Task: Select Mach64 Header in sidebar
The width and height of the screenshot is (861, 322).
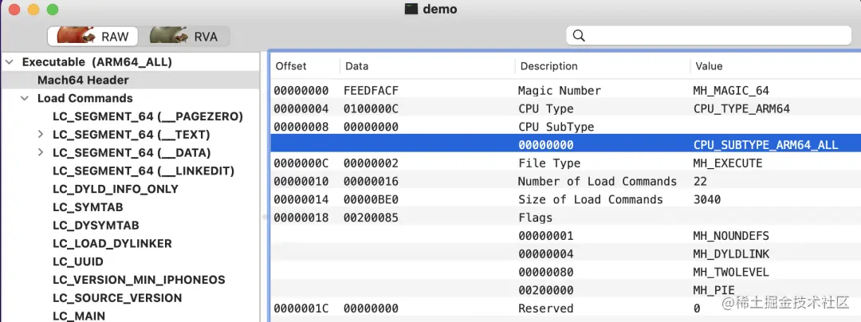Action: click(x=83, y=80)
